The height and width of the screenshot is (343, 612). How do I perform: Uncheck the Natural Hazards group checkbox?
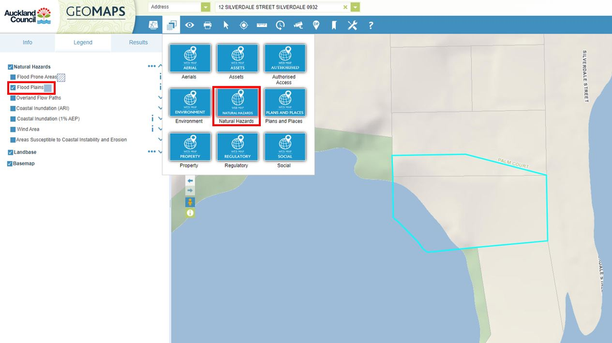pyautogui.click(x=10, y=67)
